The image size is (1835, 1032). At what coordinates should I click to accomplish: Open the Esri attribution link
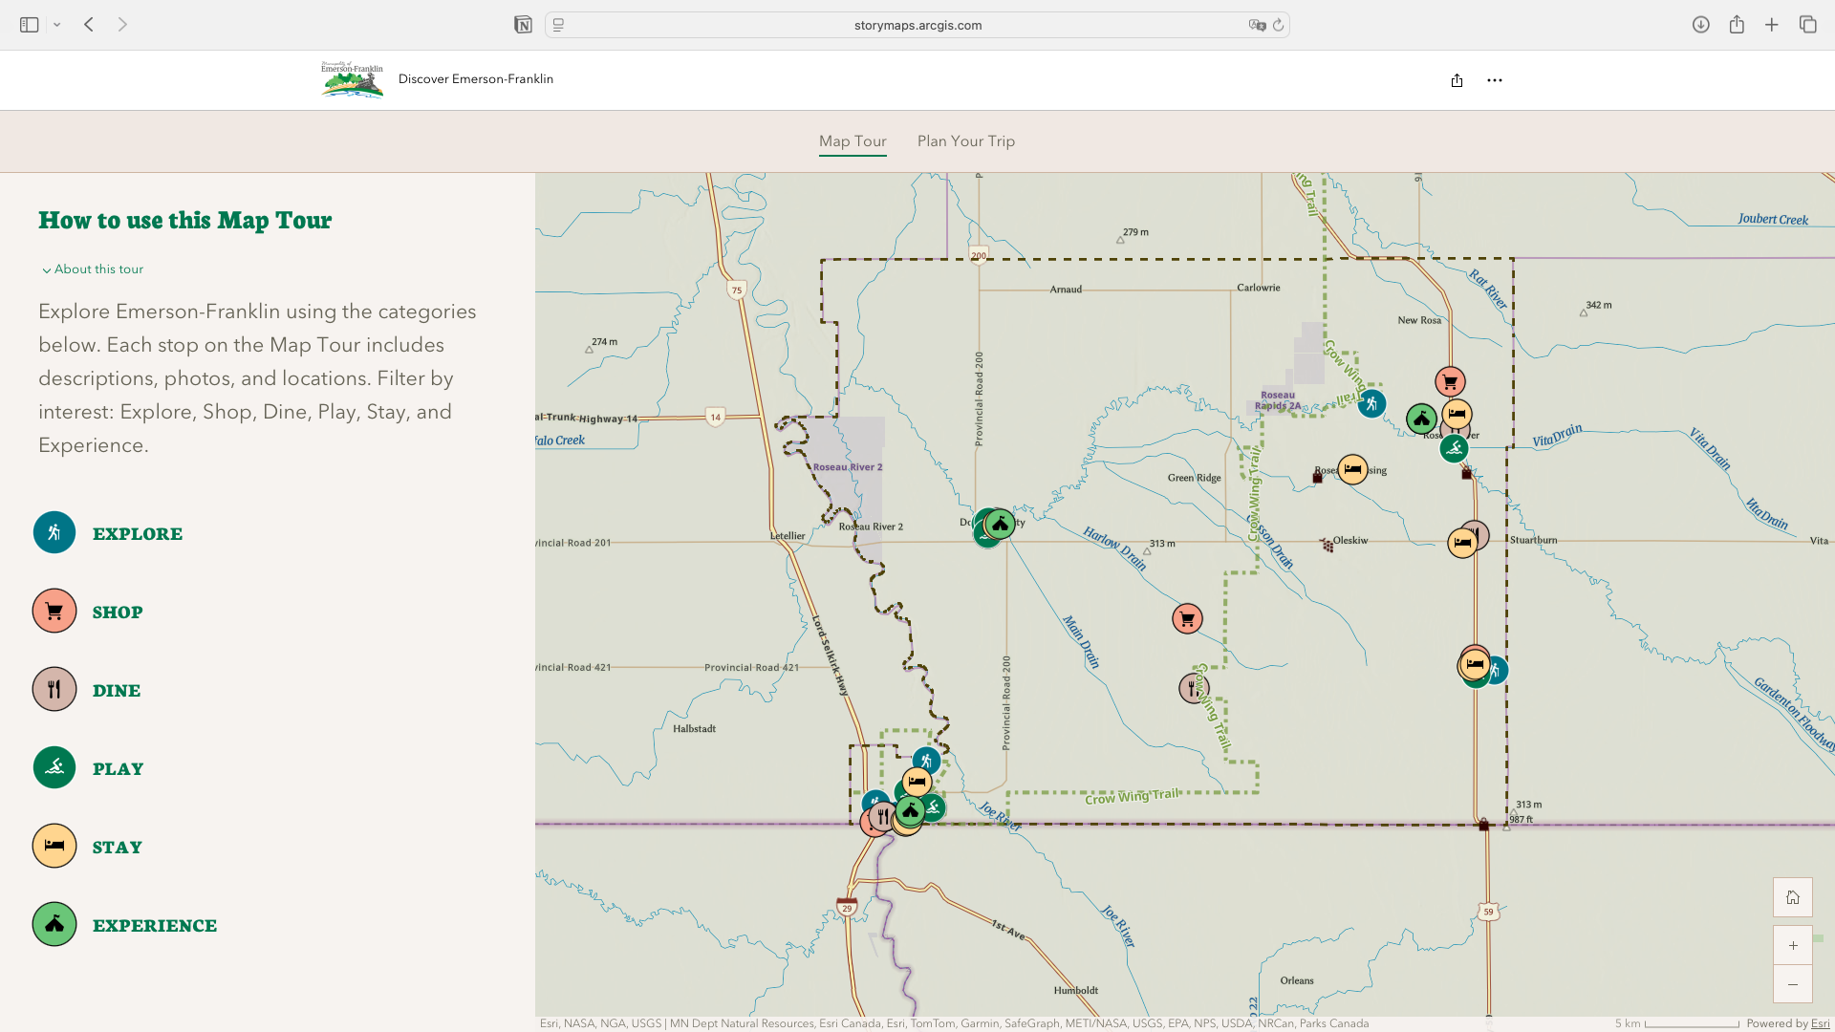pos(1820,1023)
